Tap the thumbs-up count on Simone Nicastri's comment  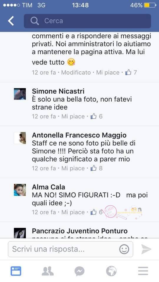(97, 116)
